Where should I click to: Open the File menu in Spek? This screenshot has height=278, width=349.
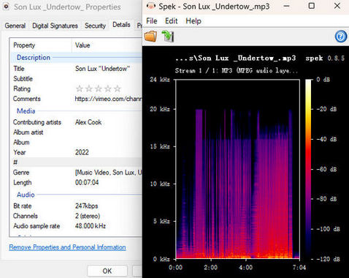coord(152,21)
